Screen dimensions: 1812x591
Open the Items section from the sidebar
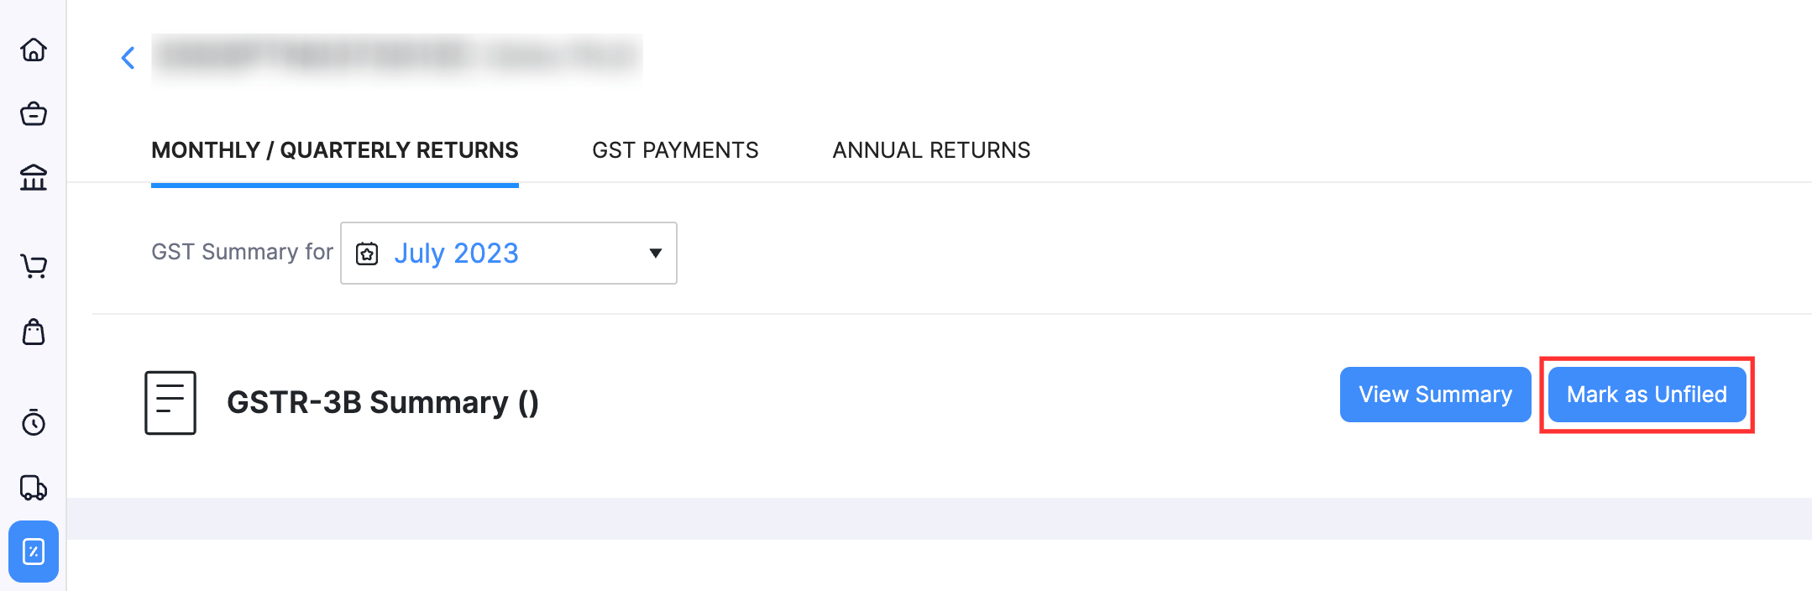click(x=34, y=114)
